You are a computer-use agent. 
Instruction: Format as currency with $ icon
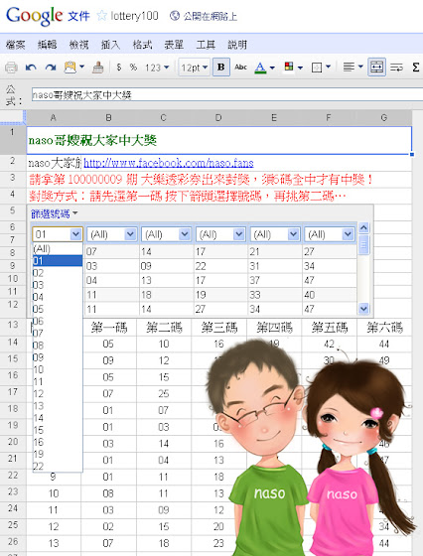(x=119, y=68)
